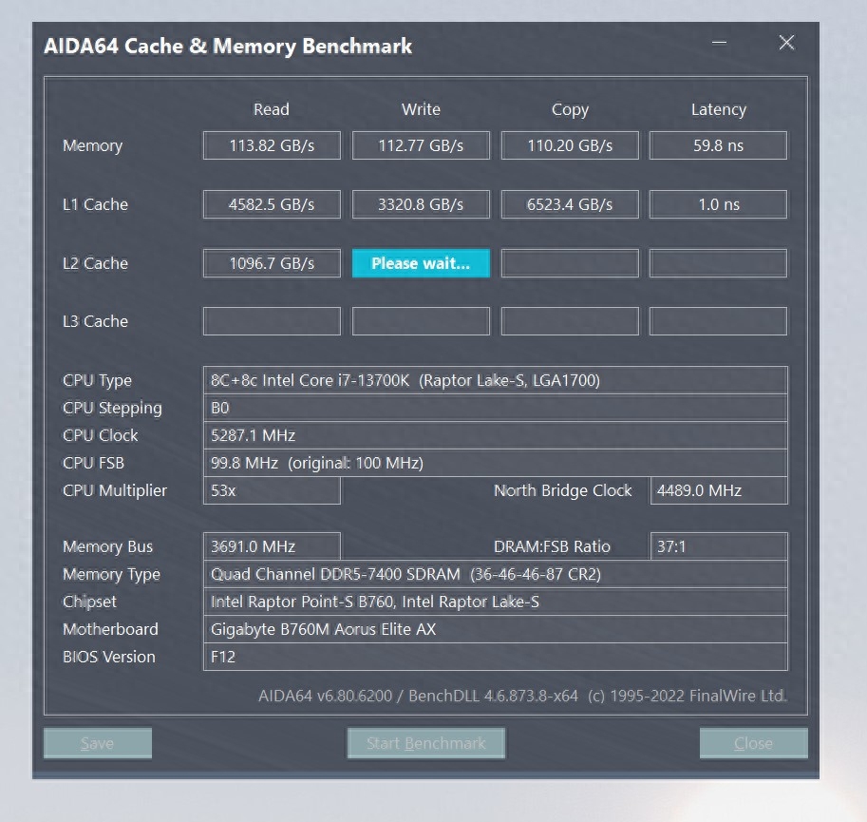This screenshot has width=867, height=822.
Task: Select L1 Cache Copy 6523.4 GB/s
Action: [x=570, y=204]
